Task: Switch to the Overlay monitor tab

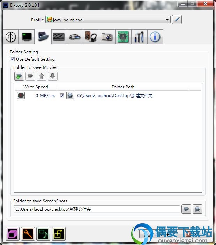Action: pos(27,37)
